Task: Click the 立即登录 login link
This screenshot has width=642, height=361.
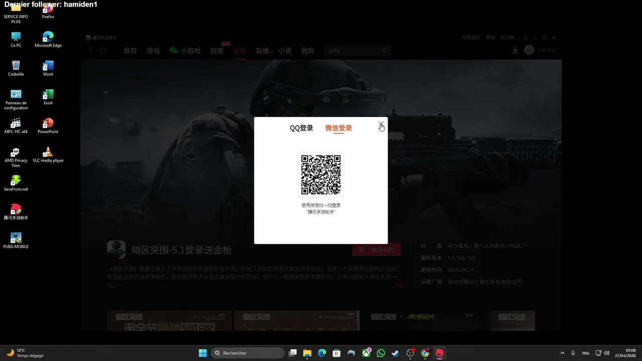Action: pyautogui.click(x=547, y=50)
